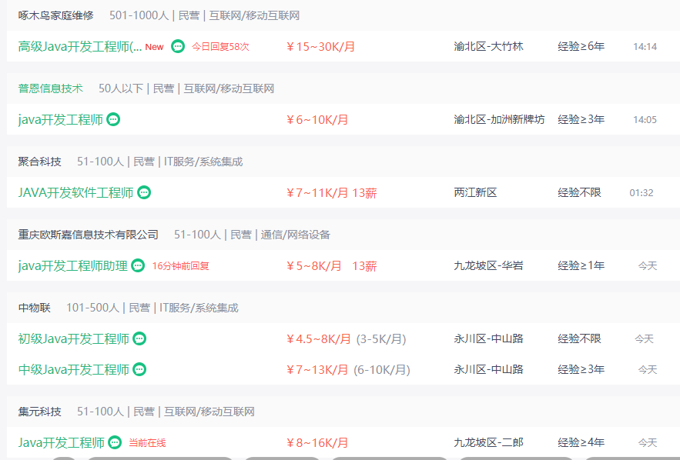Screen dimensions: 680x460
Task: Click chat icon for 中级Java开发工程师
Action: (x=139, y=369)
